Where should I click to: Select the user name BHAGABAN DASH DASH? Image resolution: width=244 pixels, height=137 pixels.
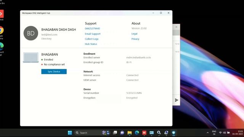pos(58,30)
